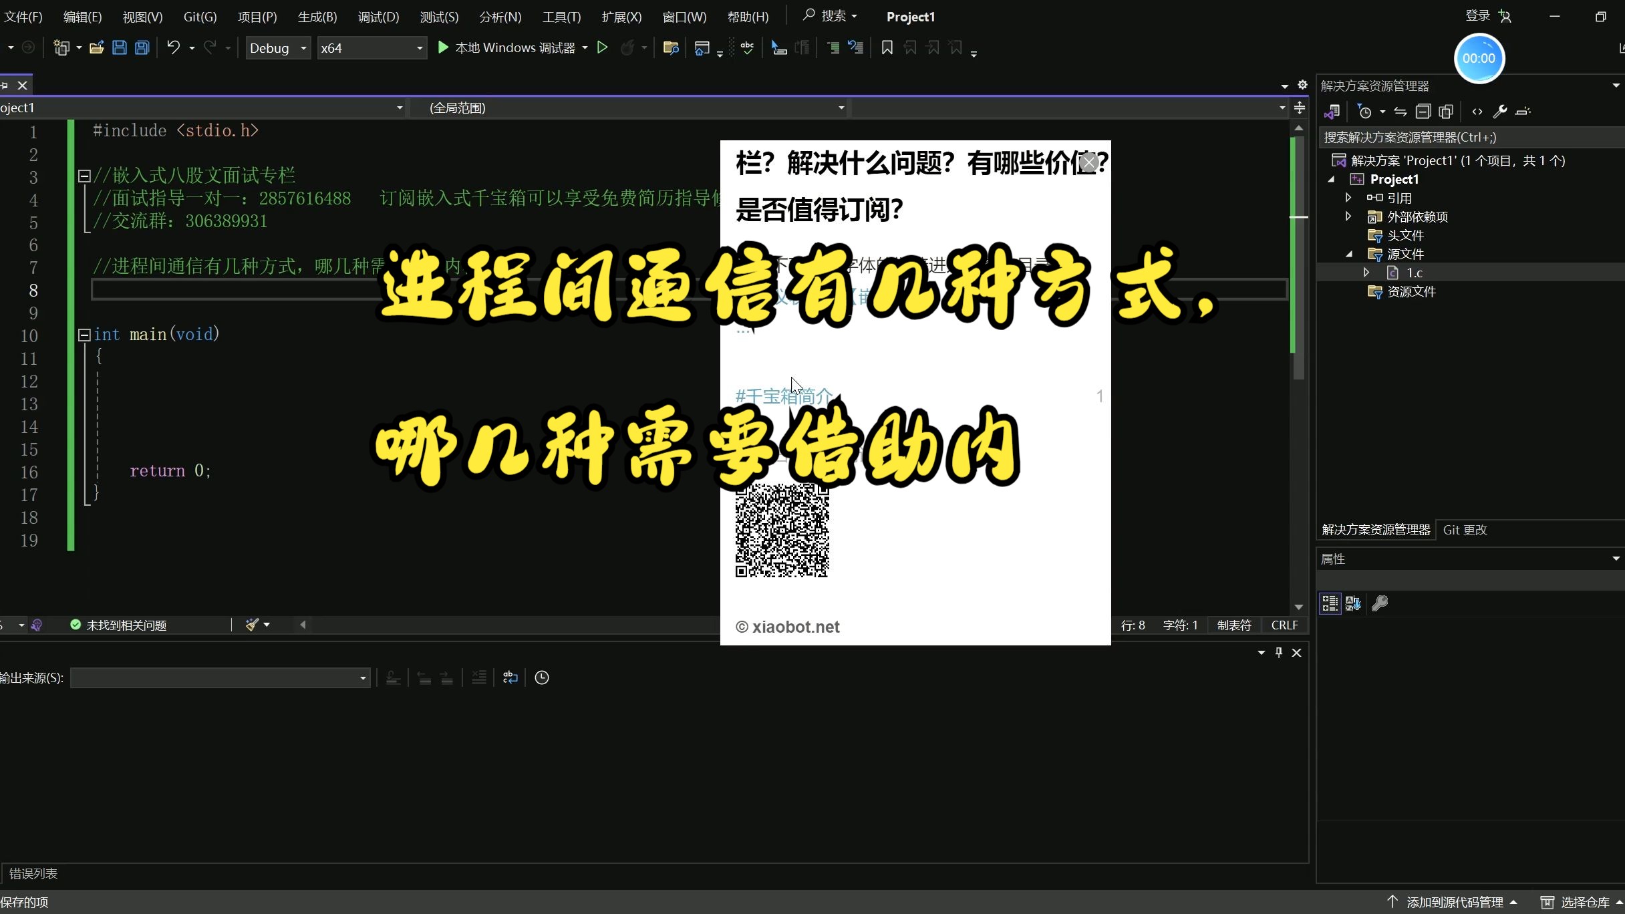Click the abc spell-check toolbar icon
Viewport: 1625px width, 914px height.
[x=747, y=47]
